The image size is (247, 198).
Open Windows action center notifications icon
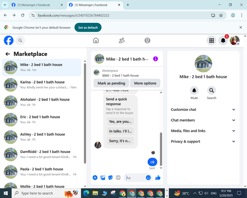(x=239, y=193)
